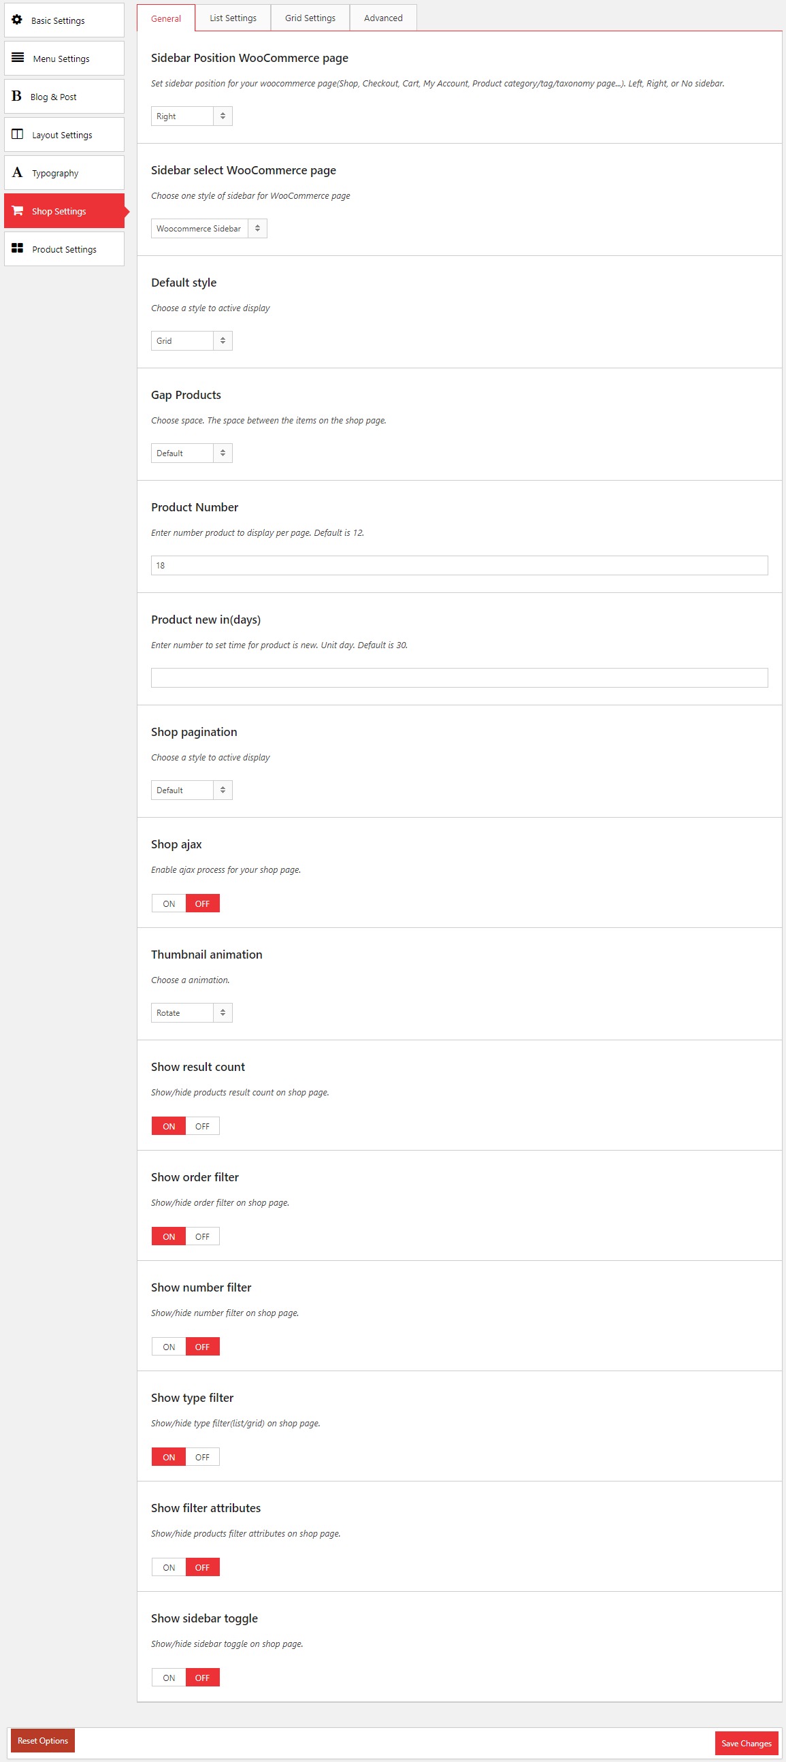Open the Default style Grid dropdown
This screenshot has height=1762, width=786.
(191, 340)
